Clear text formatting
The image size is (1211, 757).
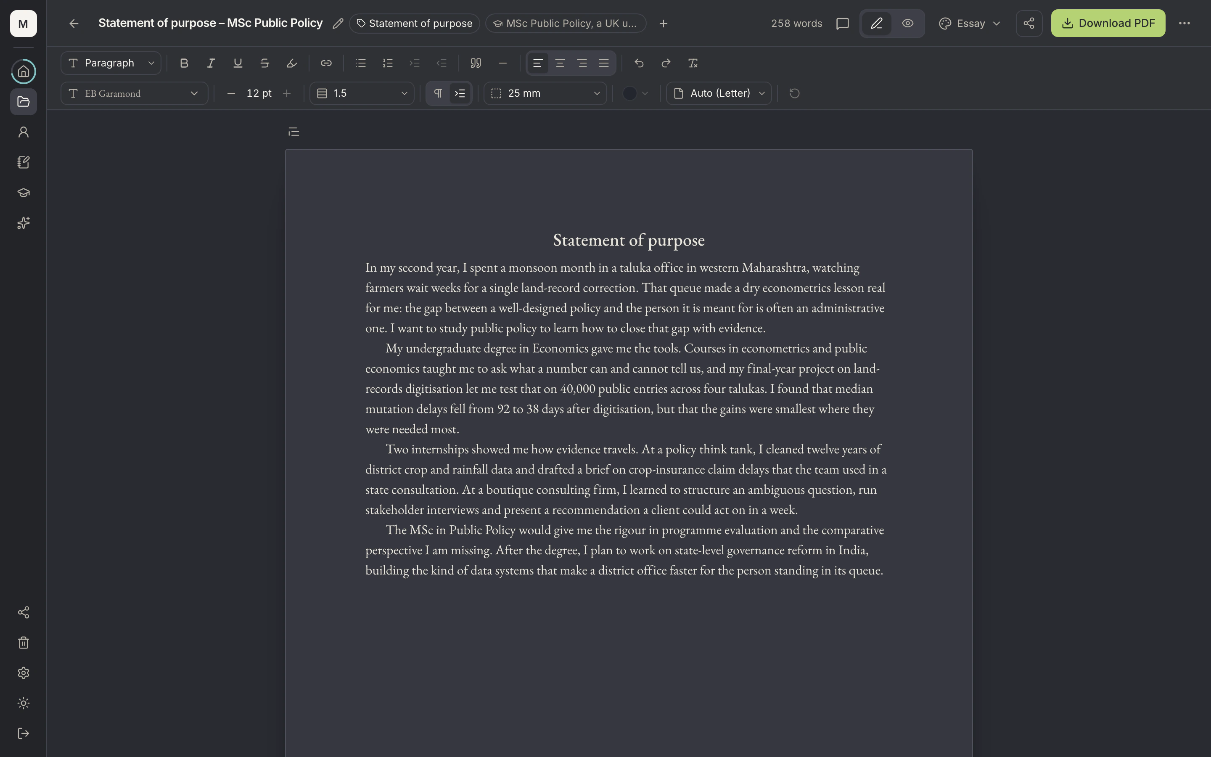click(693, 63)
